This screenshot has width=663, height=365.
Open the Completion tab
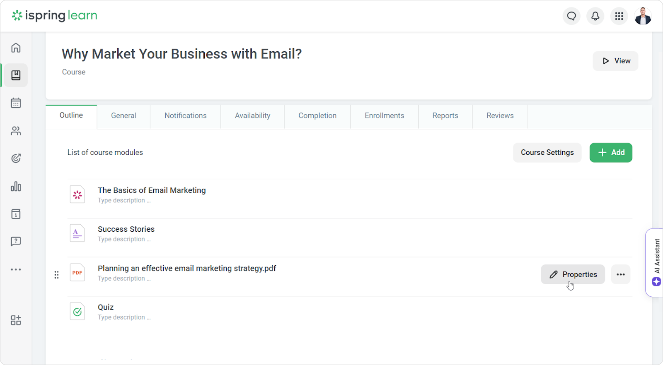pos(317,116)
